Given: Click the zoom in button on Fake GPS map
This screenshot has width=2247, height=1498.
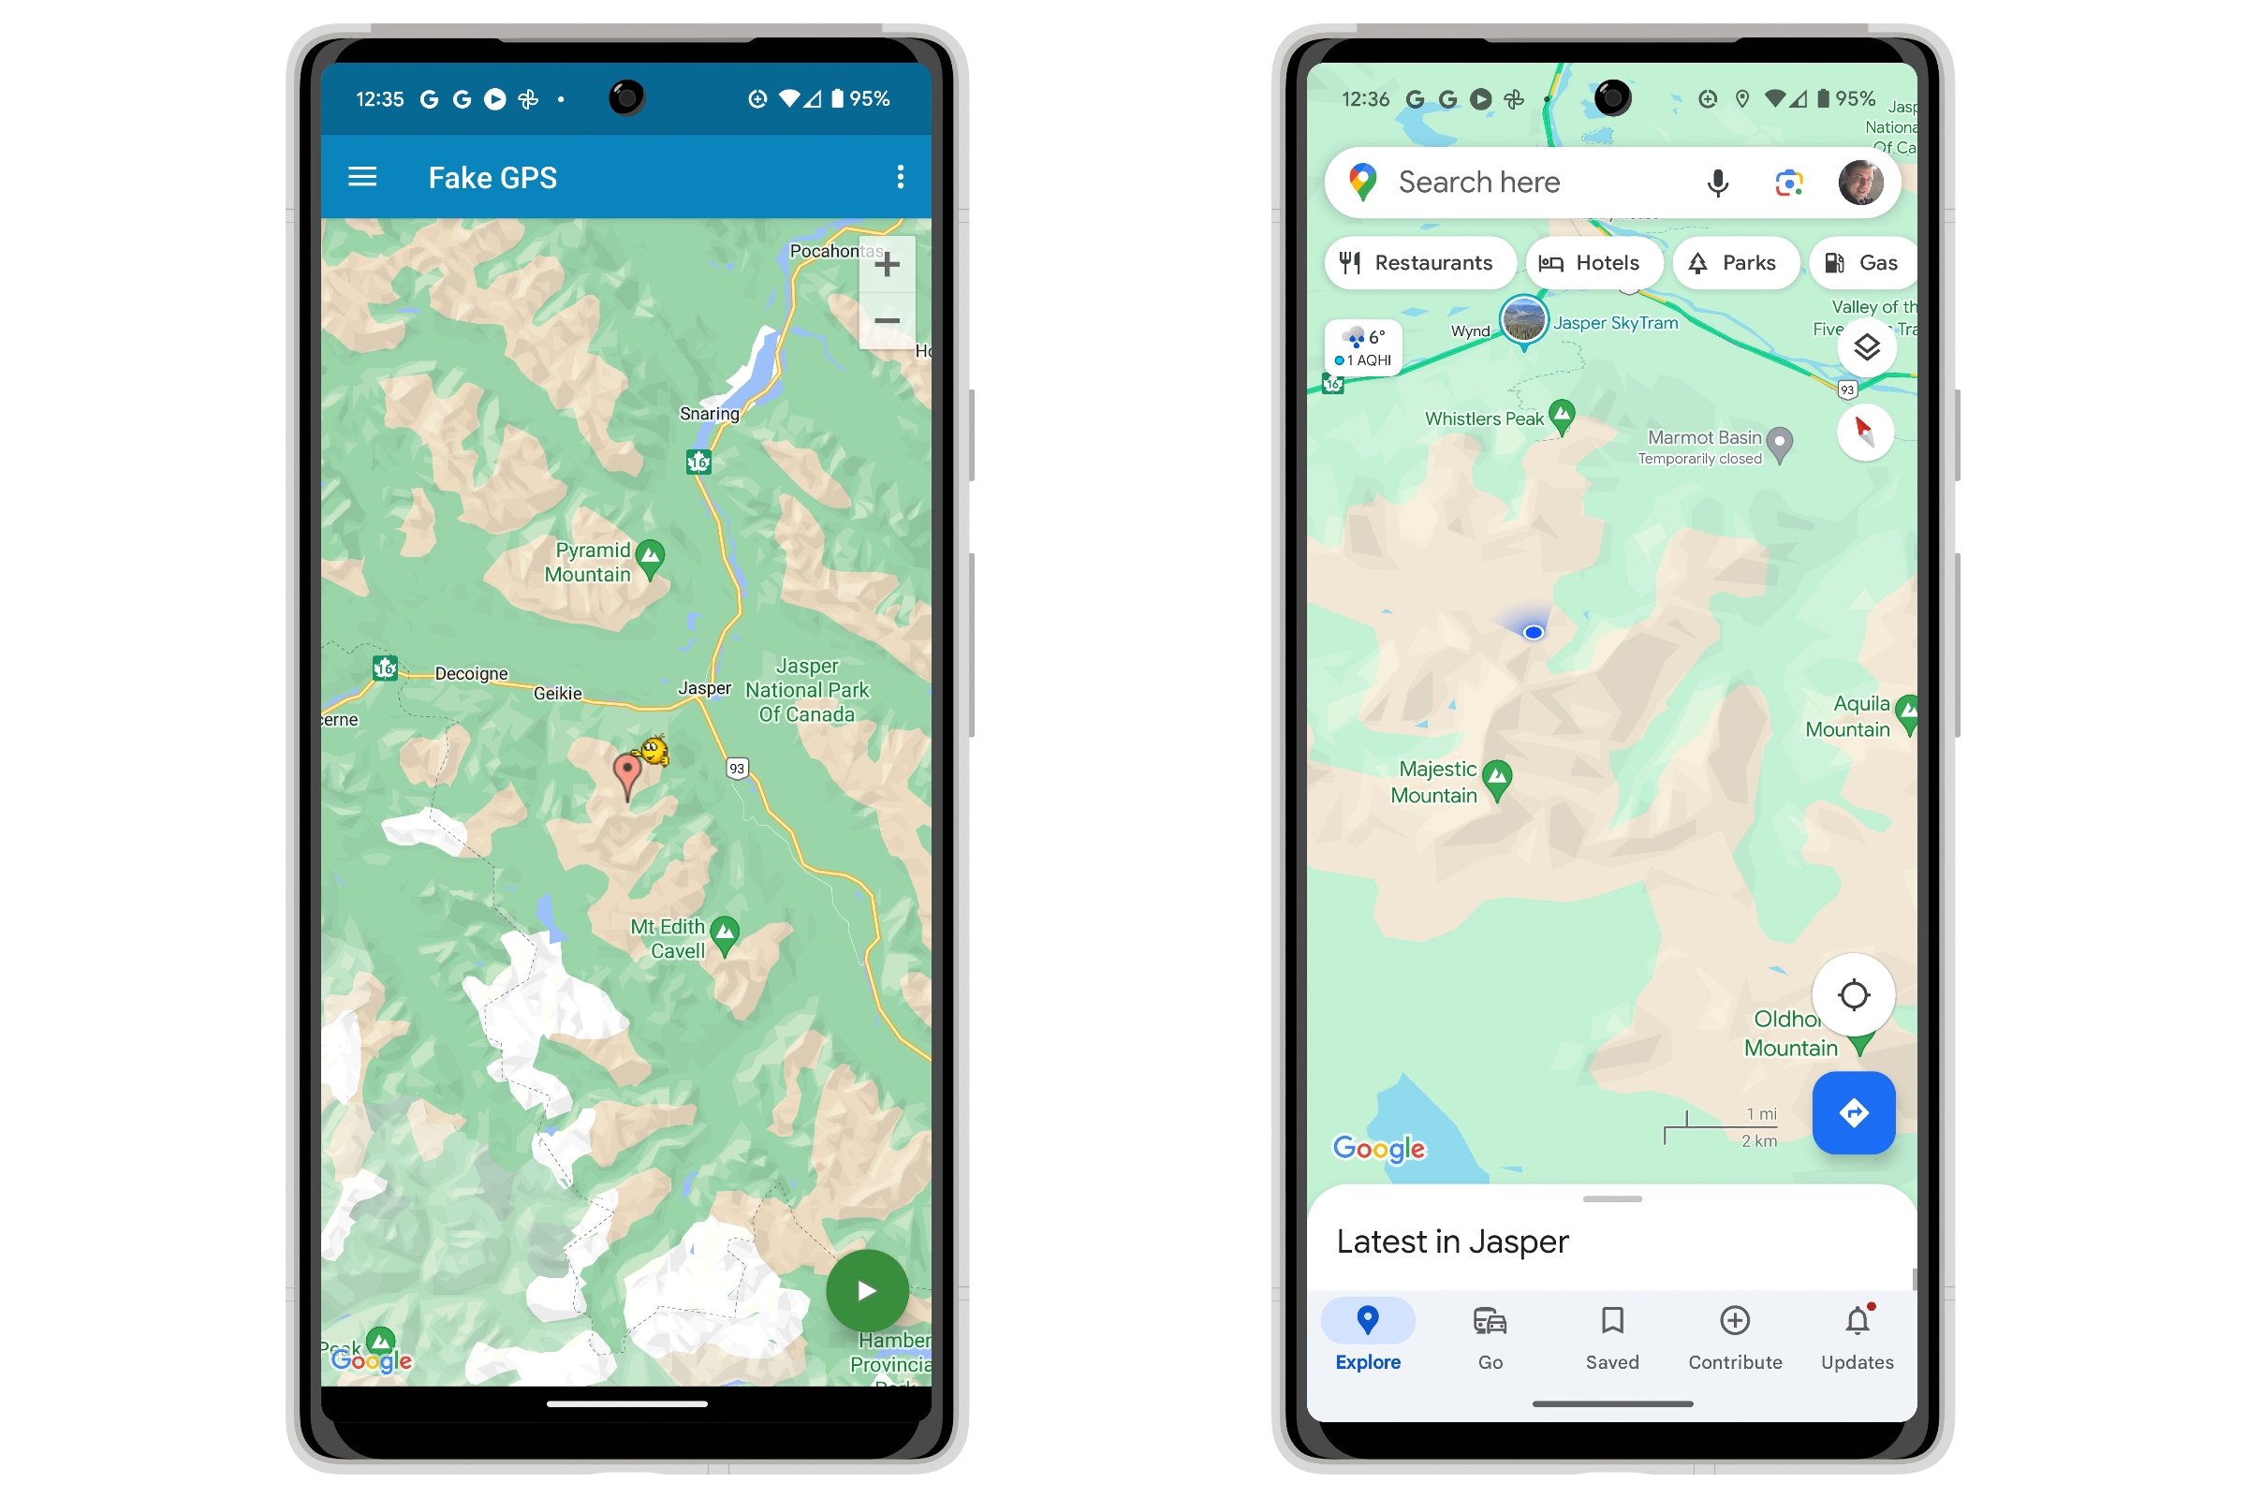Looking at the screenshot, I should coord(885,264).
